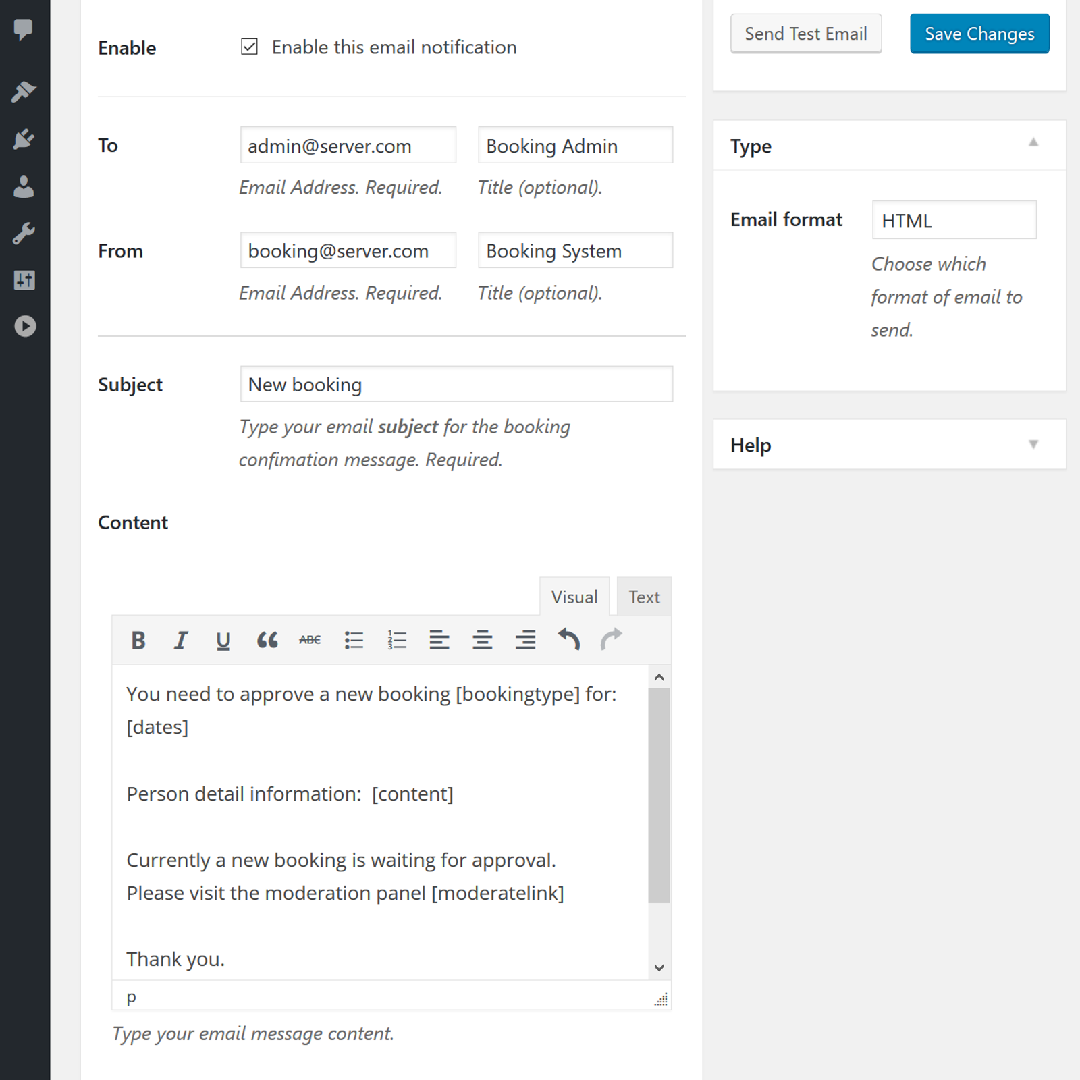Toggle italic formatting in the editor

coord(181,640)
